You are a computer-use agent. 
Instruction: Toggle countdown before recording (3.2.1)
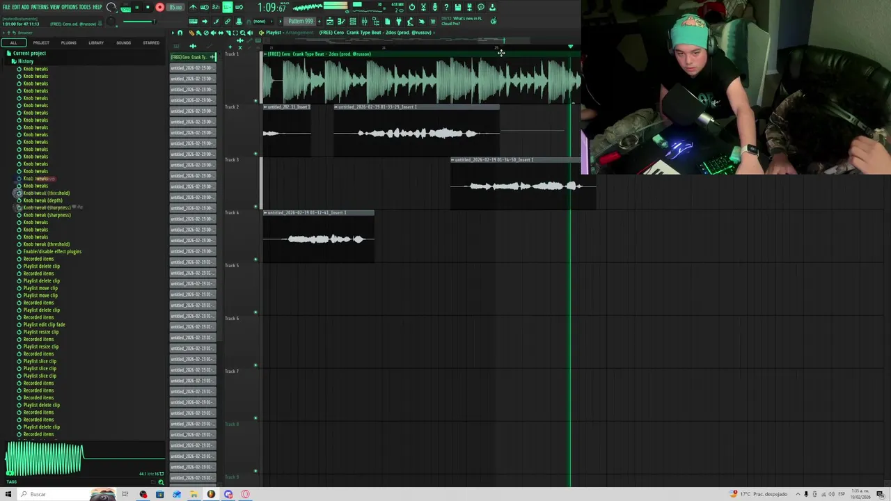click(216, 7)
